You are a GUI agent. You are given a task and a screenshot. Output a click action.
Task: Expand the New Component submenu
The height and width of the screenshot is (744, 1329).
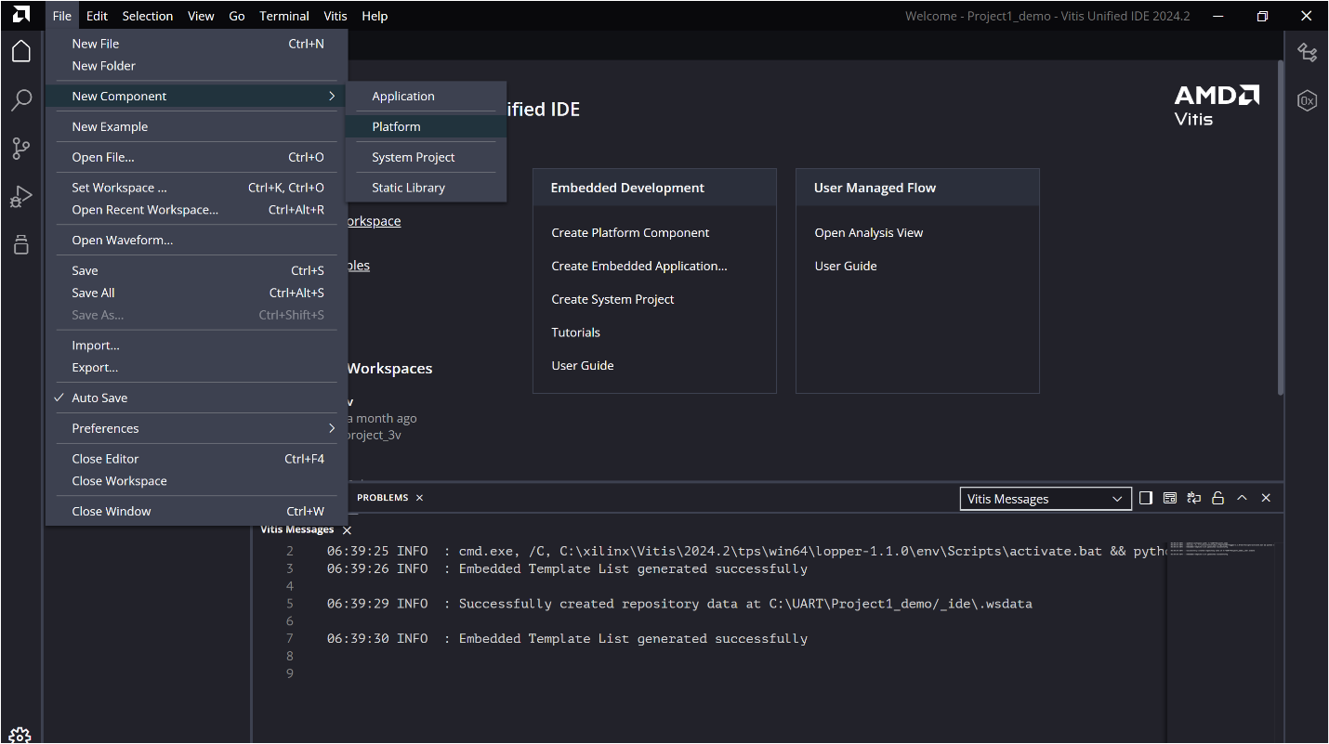[x=117, y=96]
